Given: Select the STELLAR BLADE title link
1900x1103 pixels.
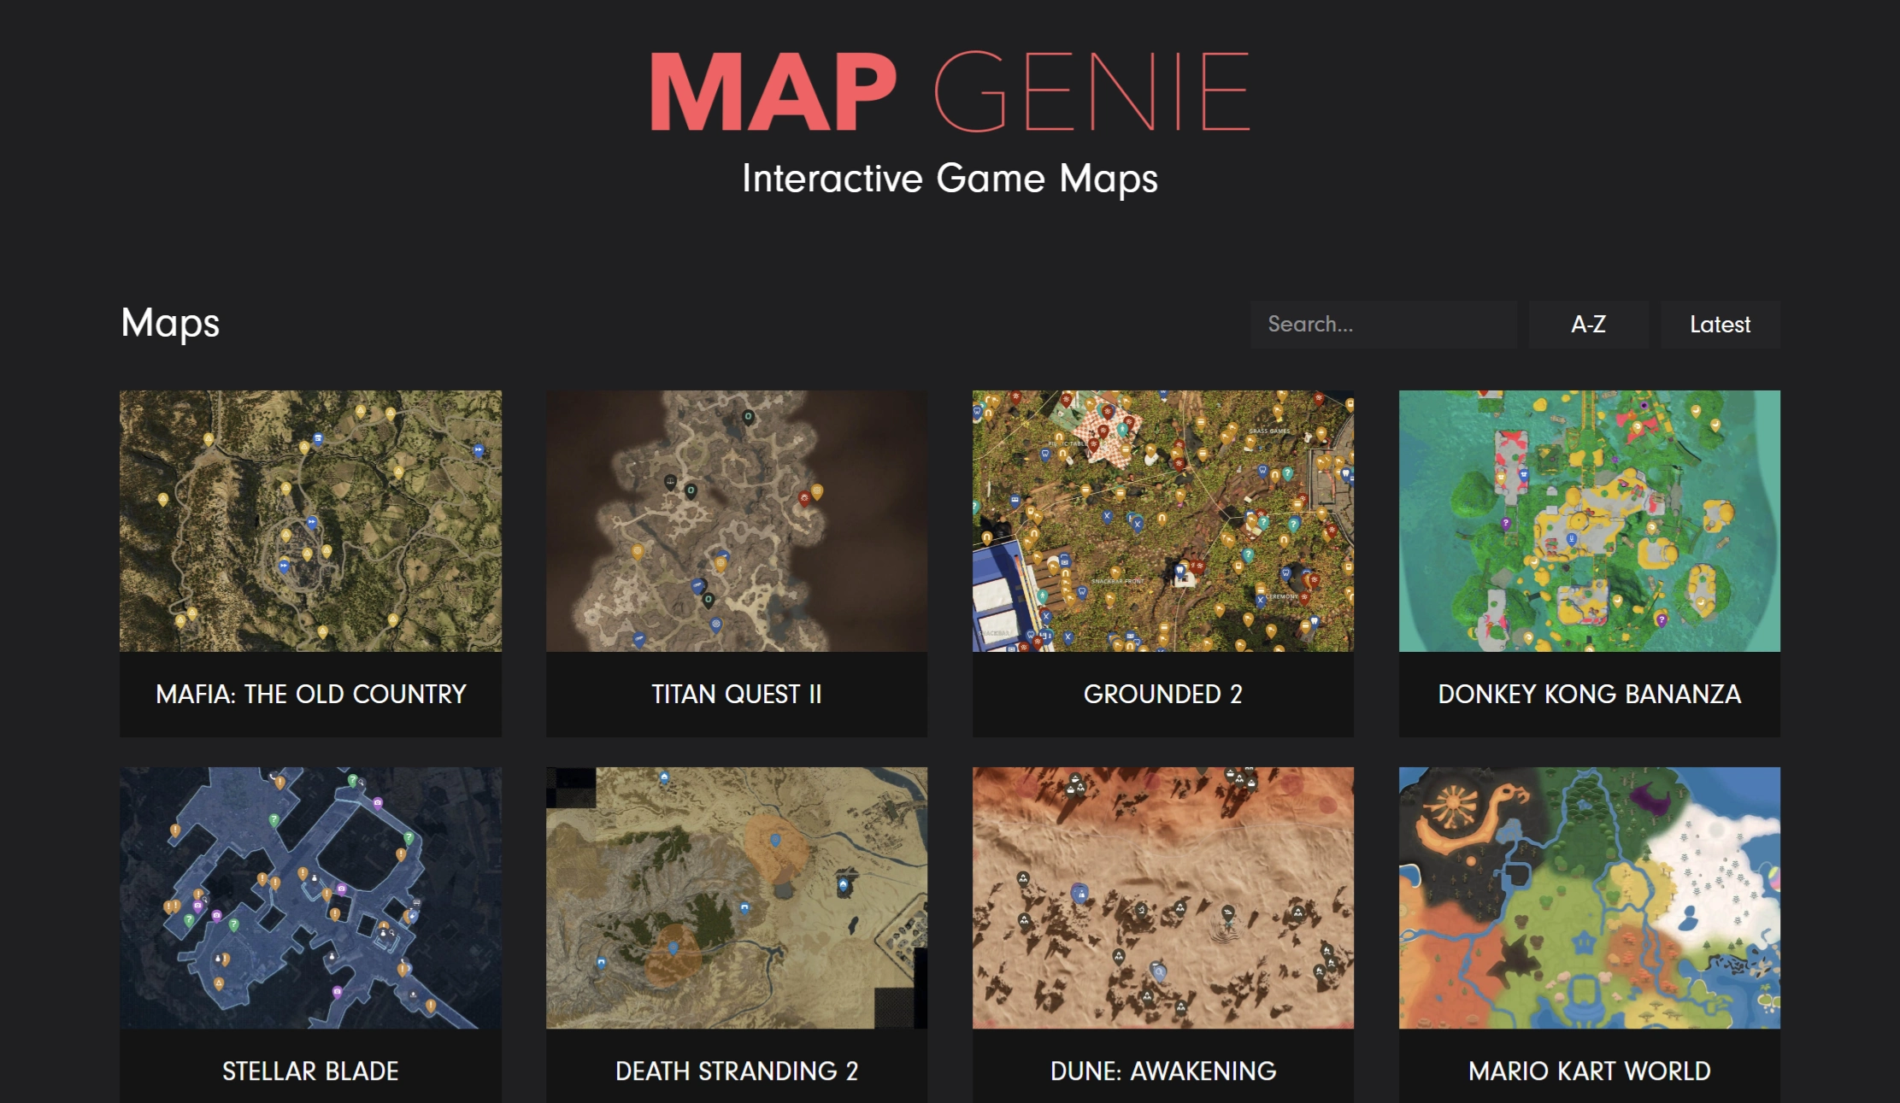Looking at the screenshot, I should pos(310,1071).
